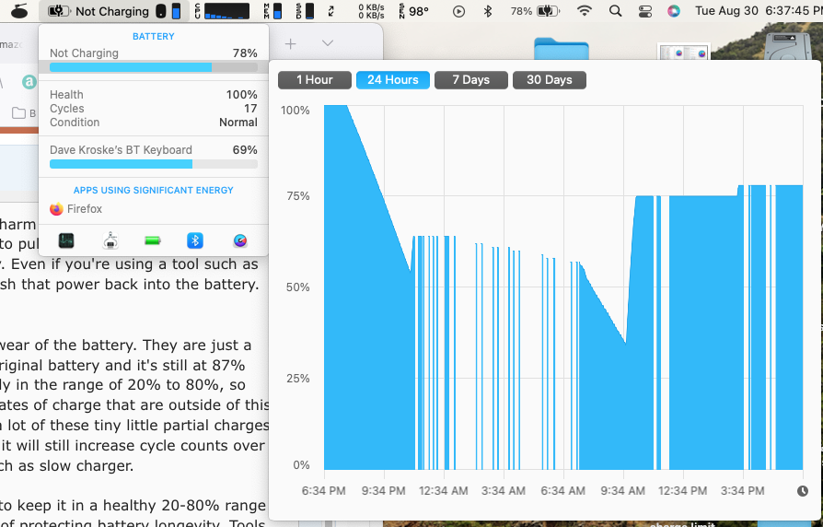Open the date and time in menu bar

click(x=759, y=11)
